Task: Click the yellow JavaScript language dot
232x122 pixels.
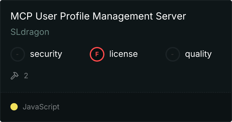Action: pyautogui.click(x=14, y=107)
